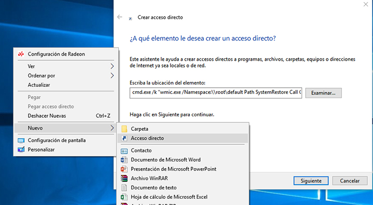Image resolution: width=373 pixels, height=205 pixels.
Task: Select Deshacer Nuevas in context menu
Action: 66,116
